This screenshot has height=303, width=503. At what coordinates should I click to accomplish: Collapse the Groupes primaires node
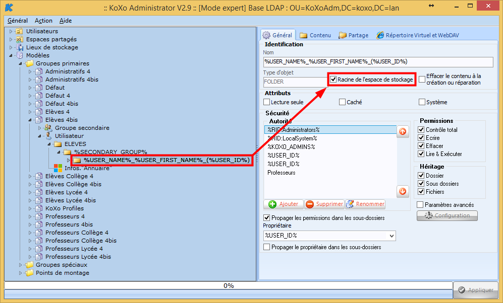pyautogui.click(x=20, y=63)
